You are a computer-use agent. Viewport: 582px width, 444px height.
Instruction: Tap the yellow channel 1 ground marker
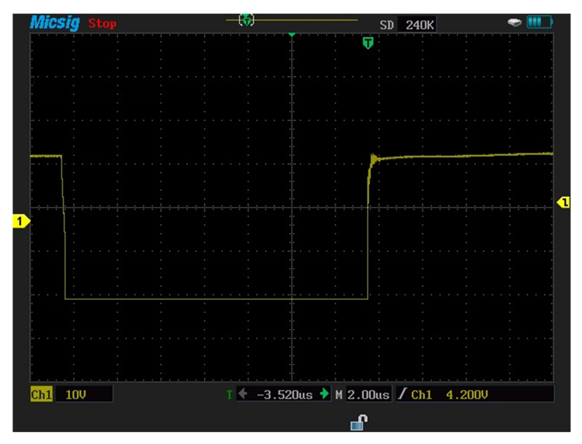[x=21, y=221]
